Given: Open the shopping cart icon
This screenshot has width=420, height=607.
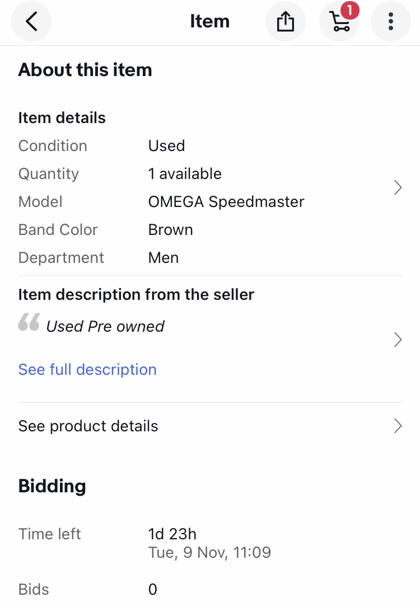Looking at the screenshot, I should pyautogui.click(x=339, y=22).
